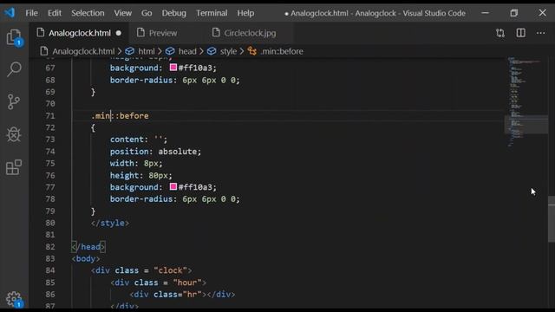Click the closing </style> tag
The width and height of the screenshot is (555, 312).
(x=110, y=223)
